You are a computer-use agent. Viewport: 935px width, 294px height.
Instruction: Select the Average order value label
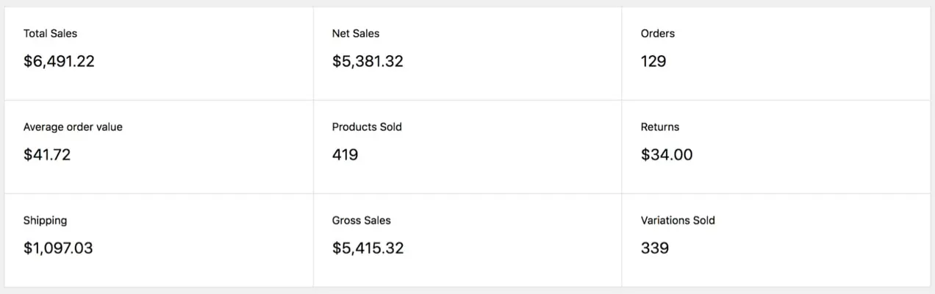point(73,126)
